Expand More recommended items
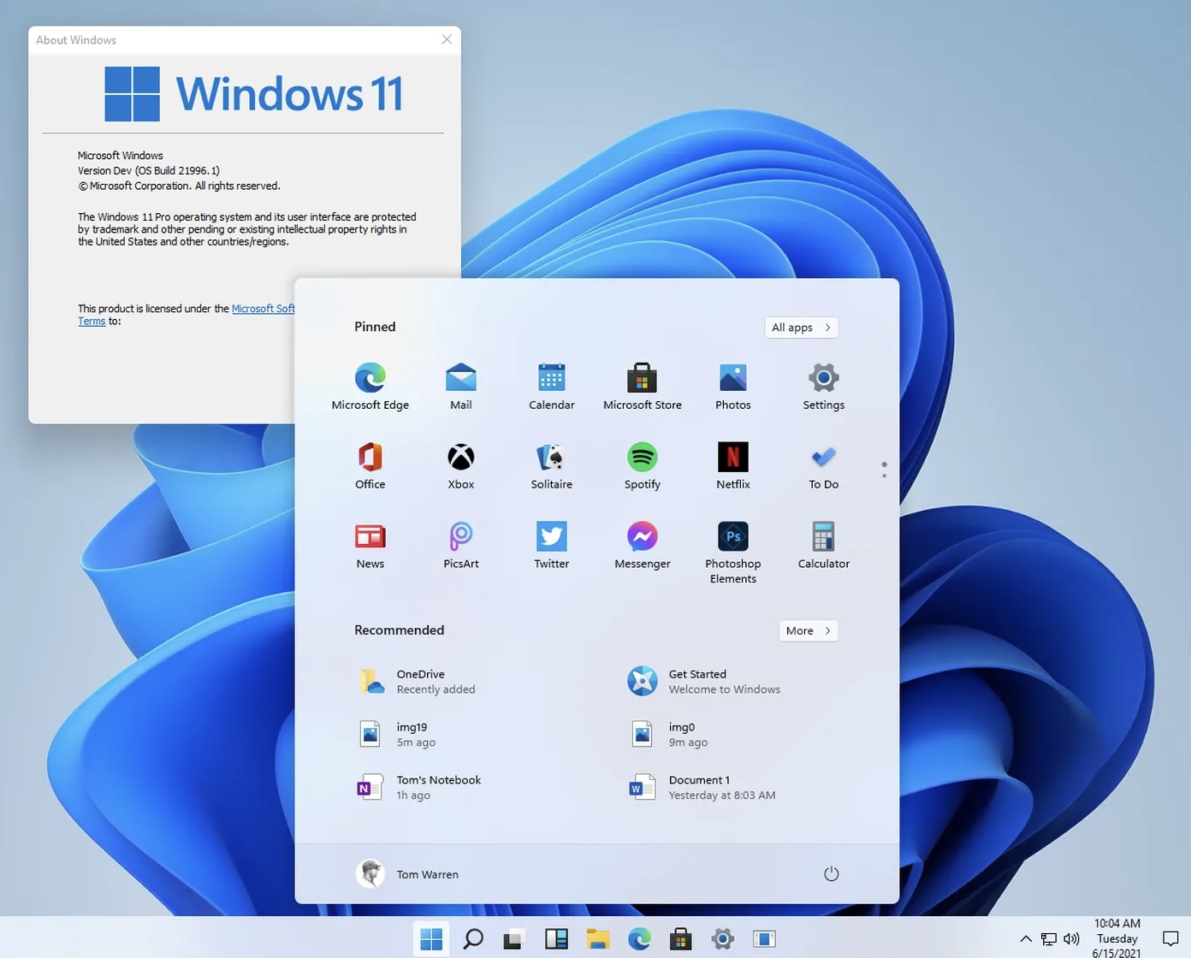This screenshot has width=1191, height=958. (807, 630)
